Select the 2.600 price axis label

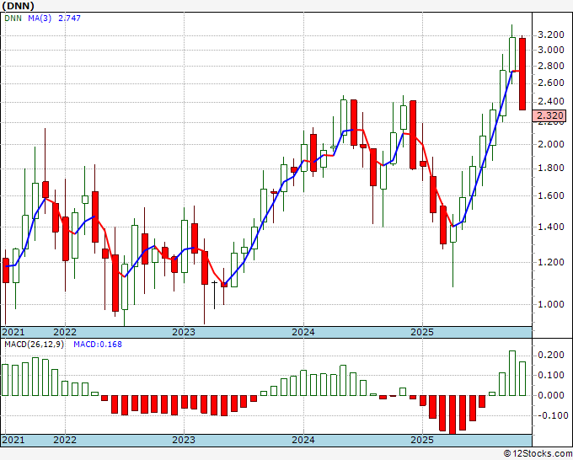[x=551, y=83]
